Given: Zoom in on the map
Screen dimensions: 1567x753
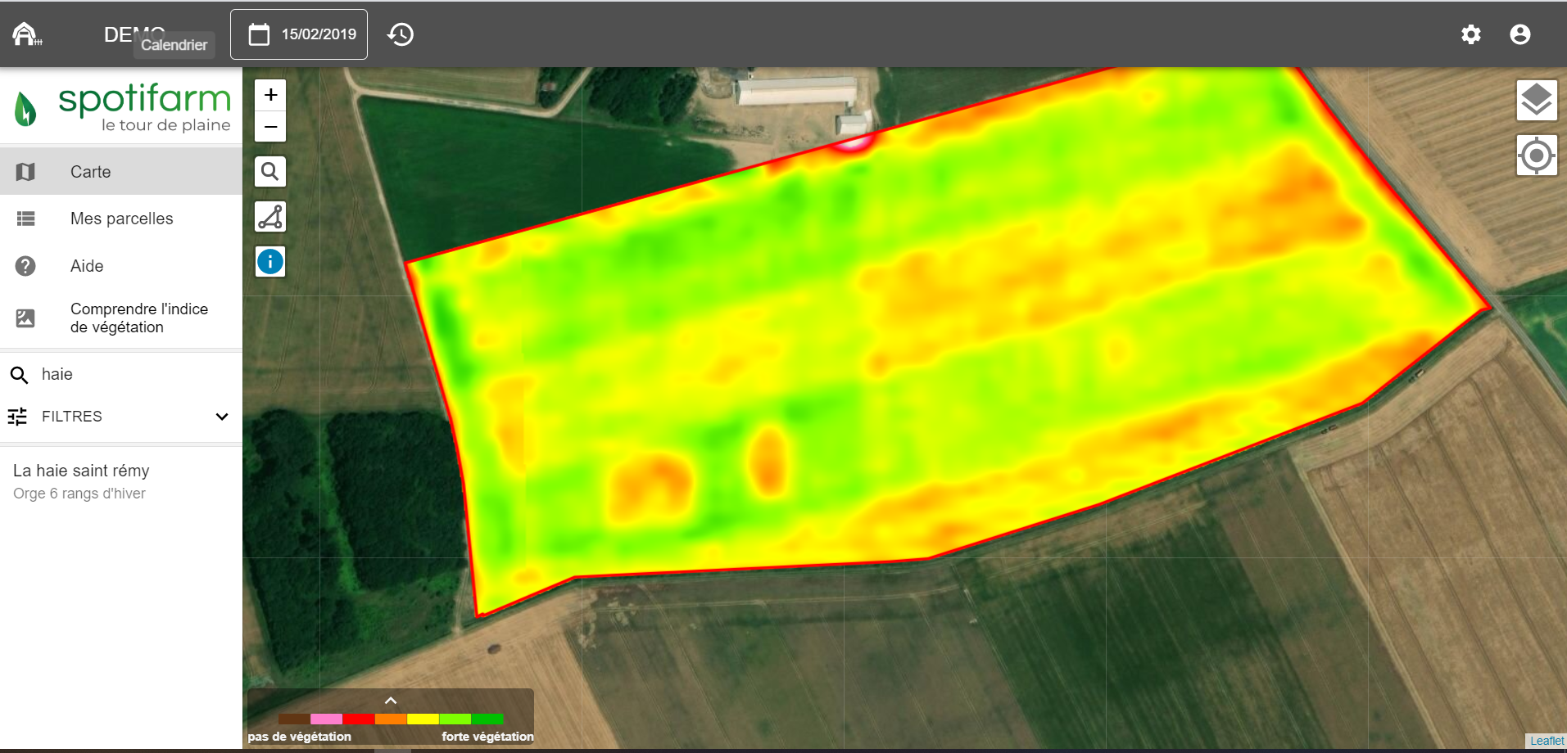Looking at the screenshot, I should [x=270, y=95].
